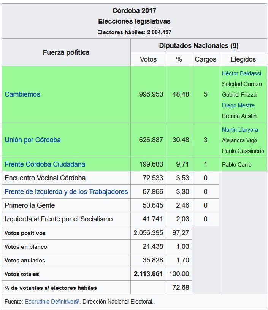Click the Elegidos column header
Screen dimensions: 268x310
point(243,59)
